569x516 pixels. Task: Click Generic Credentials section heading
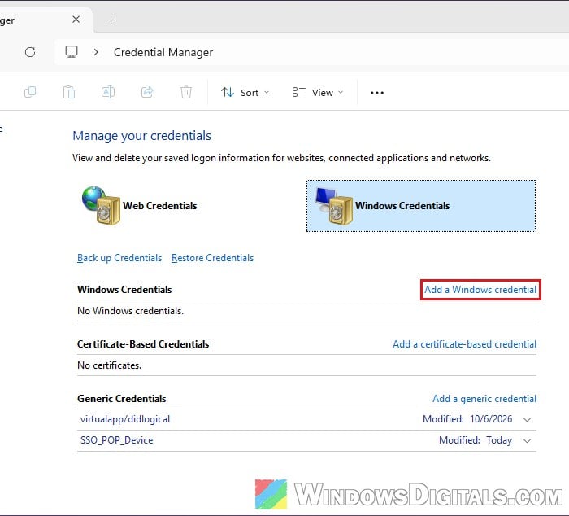click(x=122, y=399)
